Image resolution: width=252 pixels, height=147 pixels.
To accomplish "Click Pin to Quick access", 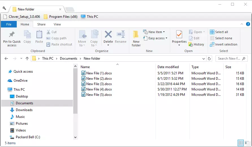I will tap(12, 38).
